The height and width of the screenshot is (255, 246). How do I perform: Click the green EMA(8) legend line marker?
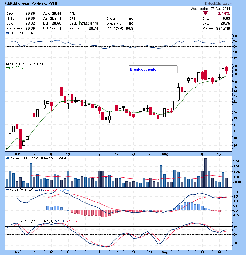[7, 68]
